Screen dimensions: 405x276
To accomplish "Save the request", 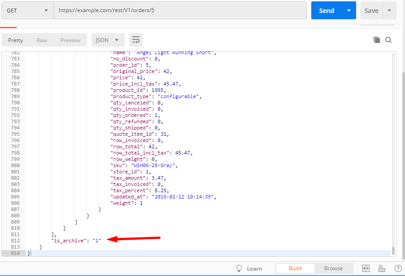I will [x=371, y=11].
